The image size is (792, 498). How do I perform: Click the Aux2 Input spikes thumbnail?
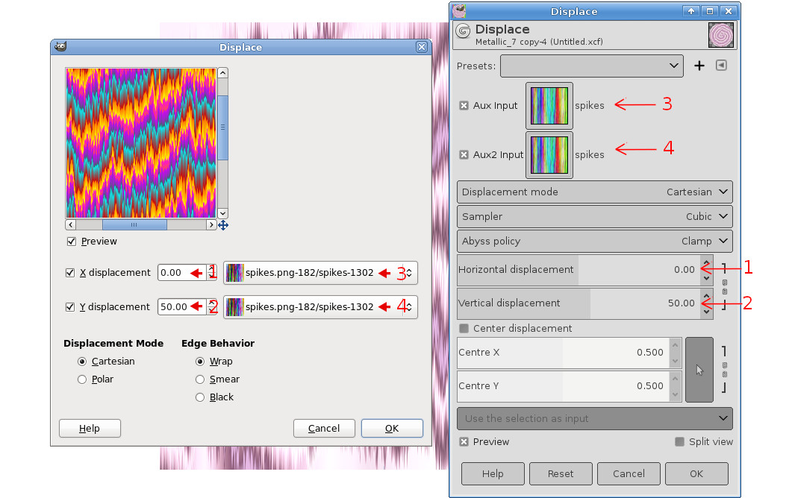click(x=549, y=155)
